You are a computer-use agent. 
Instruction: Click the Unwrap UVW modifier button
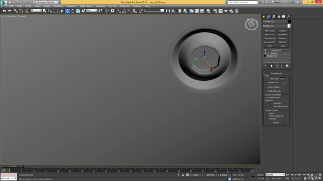pos(270,42)
